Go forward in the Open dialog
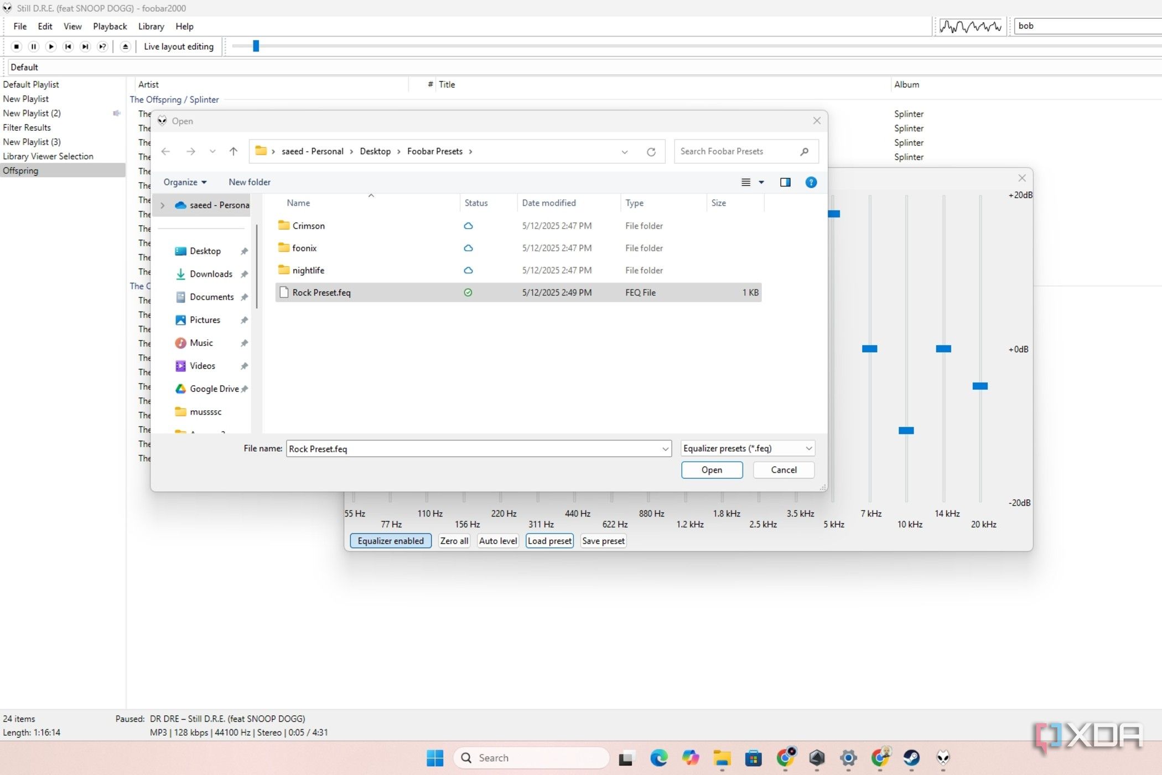 click(191, 151)
